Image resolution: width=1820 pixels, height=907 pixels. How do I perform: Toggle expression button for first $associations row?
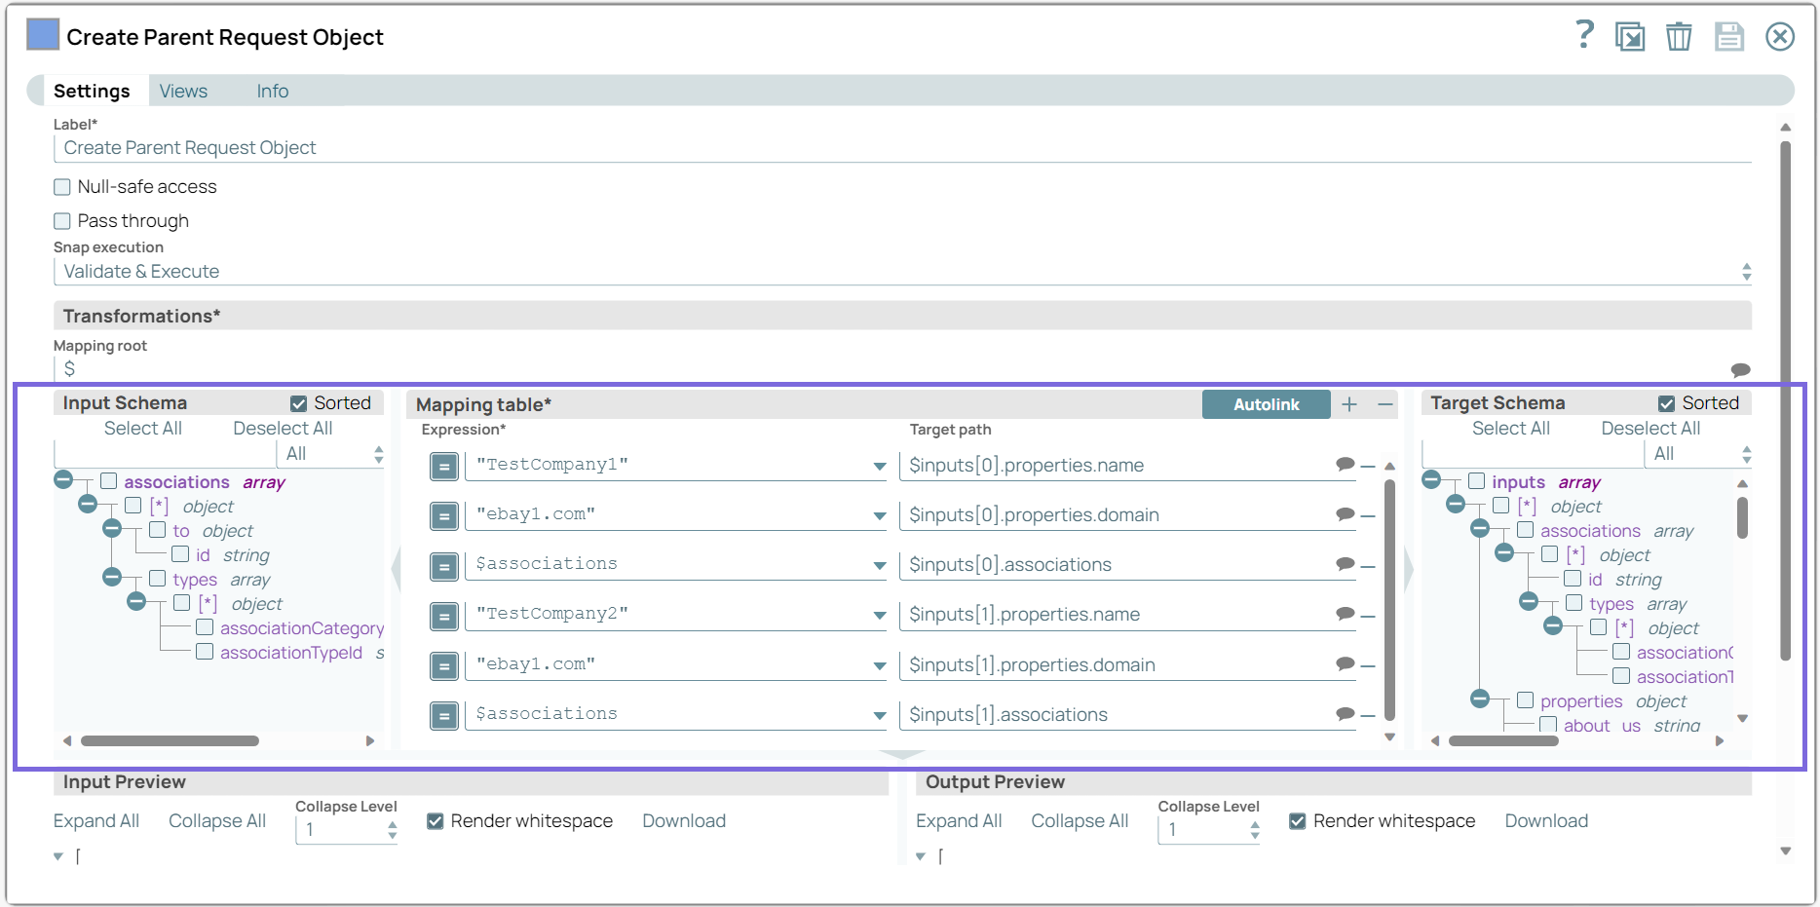click(x=444, y=566)
